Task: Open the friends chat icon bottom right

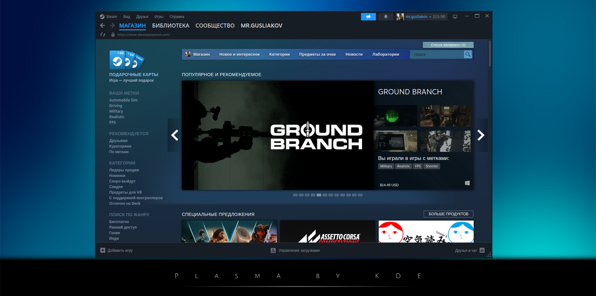Action: click(482, 250)
